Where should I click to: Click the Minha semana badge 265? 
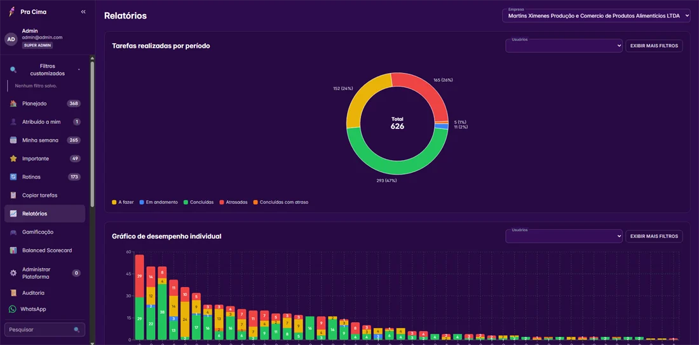tap(74, 140)
